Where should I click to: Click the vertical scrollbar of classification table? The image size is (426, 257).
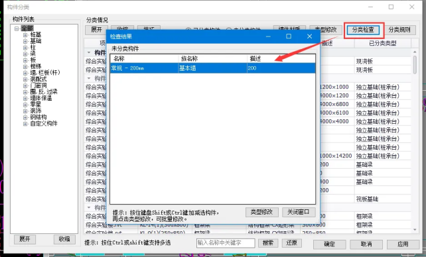point(415,140)
